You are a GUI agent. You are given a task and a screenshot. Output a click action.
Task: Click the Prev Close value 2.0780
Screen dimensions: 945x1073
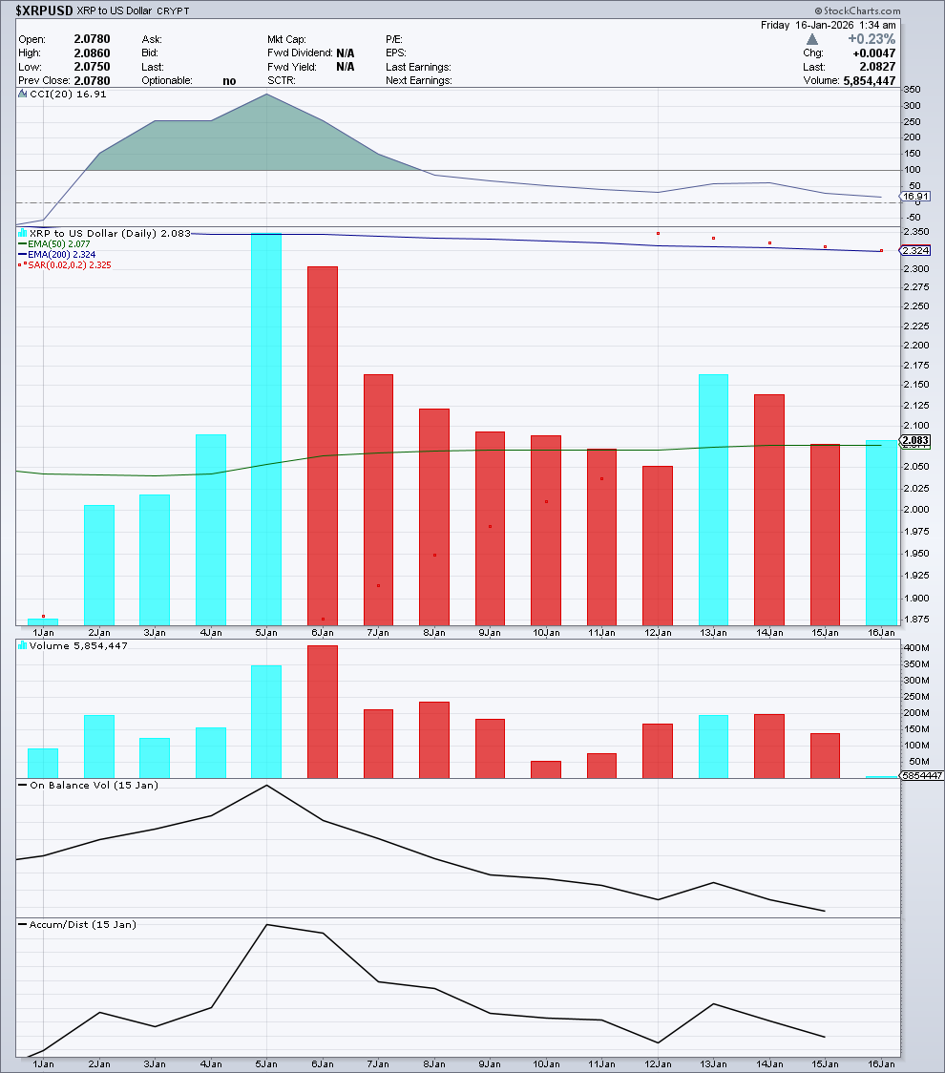coord(92,81)
